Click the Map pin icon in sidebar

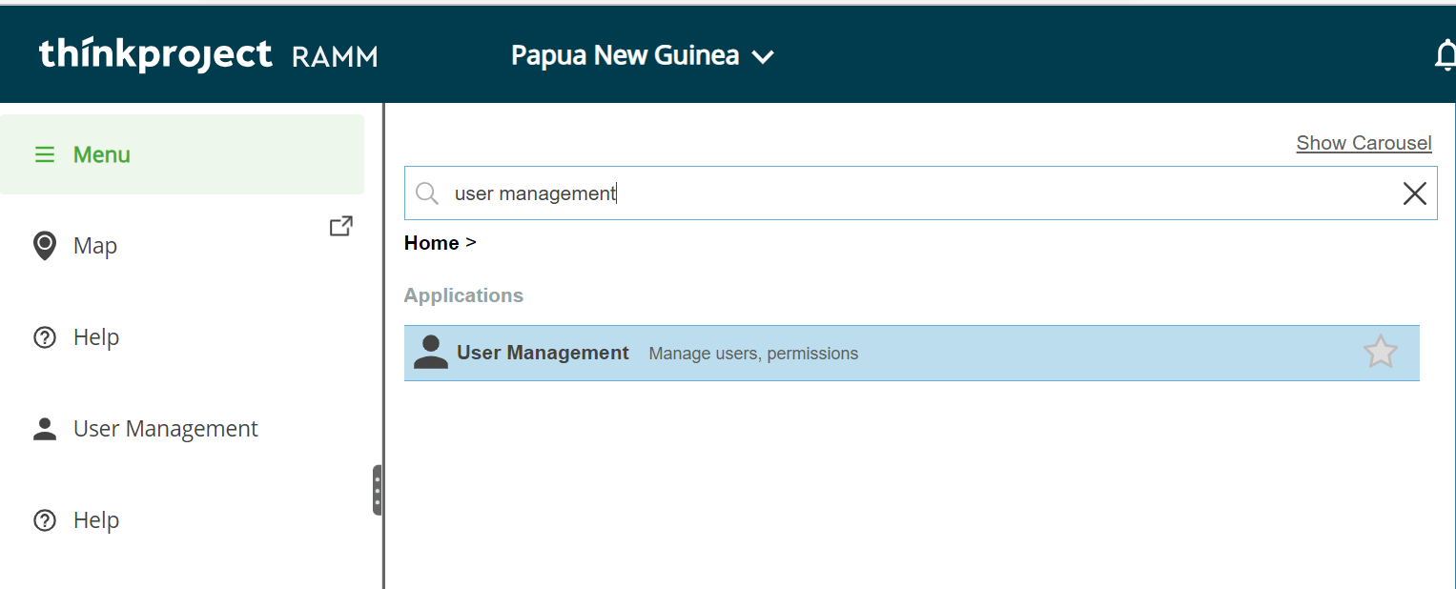[x=44, y=246]
